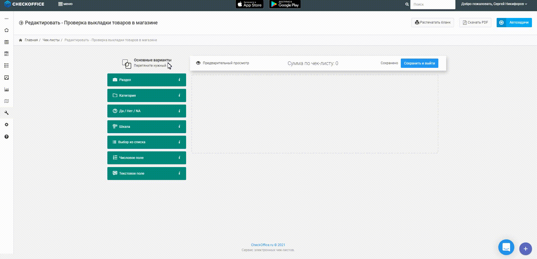Toggle preview with the eye icon
Image resolution: width=537 pixels, height=259 pixels.
[x=198, y=63]
